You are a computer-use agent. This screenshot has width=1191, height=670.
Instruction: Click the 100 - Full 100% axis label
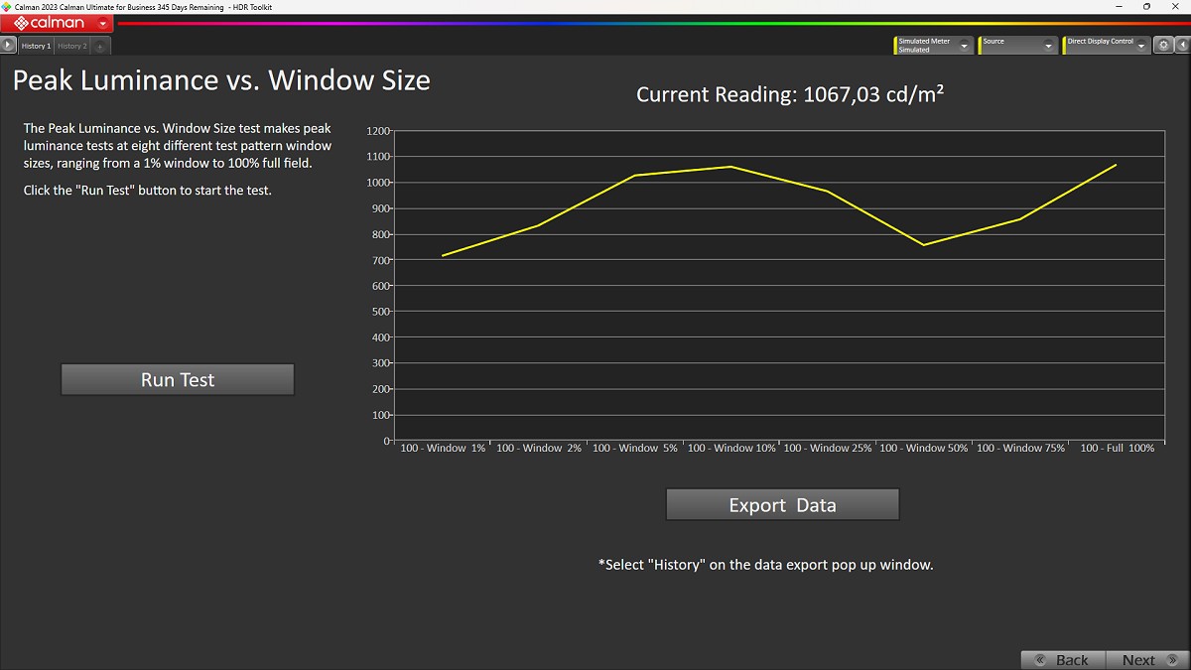pos(1117,449)
